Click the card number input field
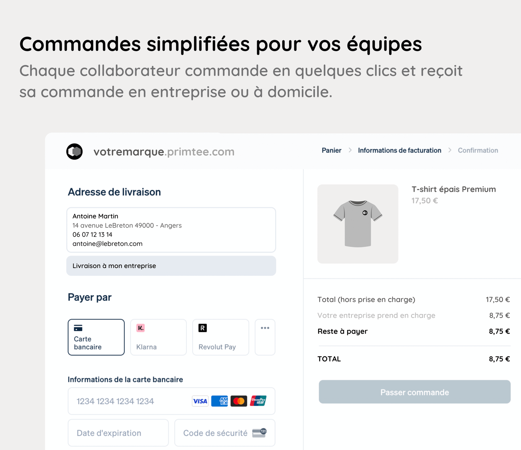 pyautogui.click(x=130, y=401)
